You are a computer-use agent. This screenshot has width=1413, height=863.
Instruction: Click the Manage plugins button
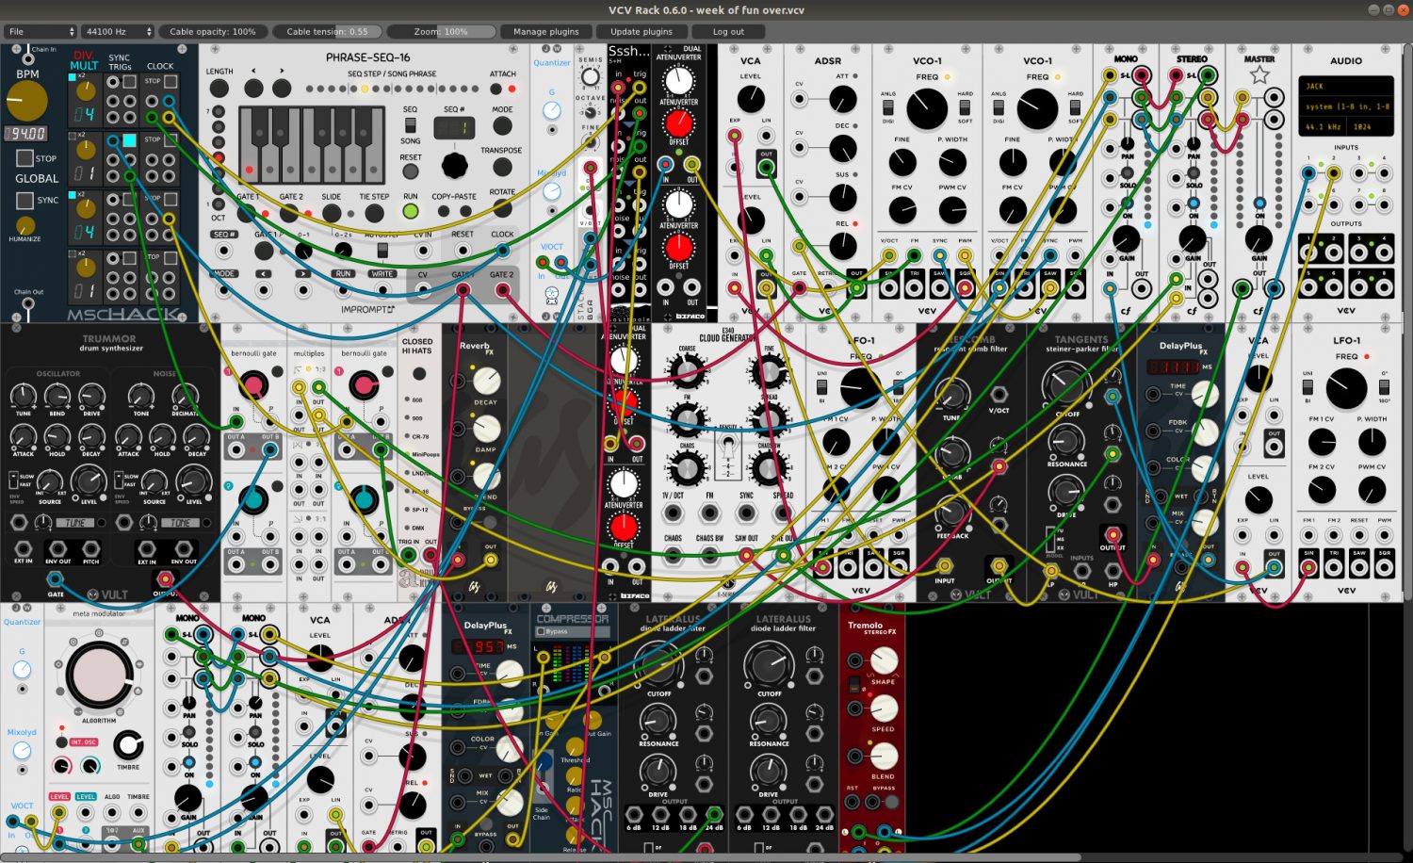[546, 31]
